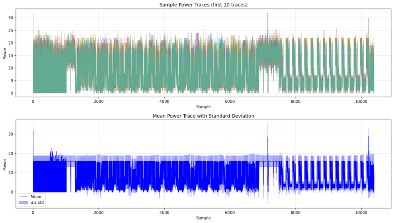394x223 pixels.
Task: Click the bottom plot's 'Sample' x-axis label
Action: click(x=203, y=218)
